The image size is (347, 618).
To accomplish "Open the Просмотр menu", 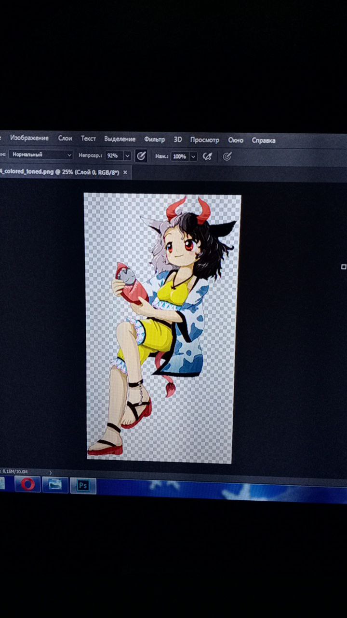I will (x=204, y=140).
